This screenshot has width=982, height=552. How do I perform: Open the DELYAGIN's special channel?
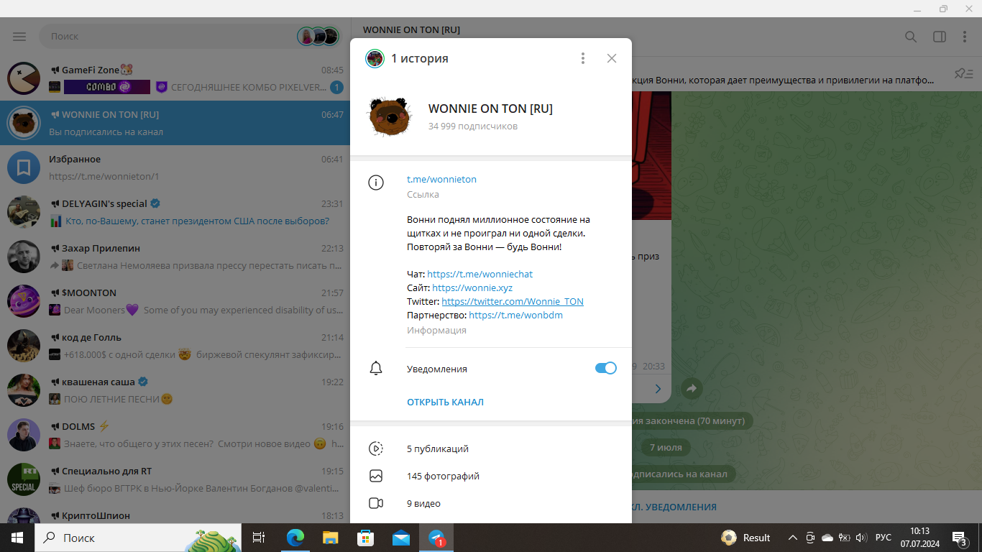pyautogui.click(x=175, y=212)
